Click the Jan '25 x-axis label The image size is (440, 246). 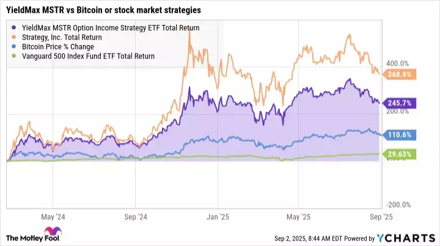[x=213, y=216]
